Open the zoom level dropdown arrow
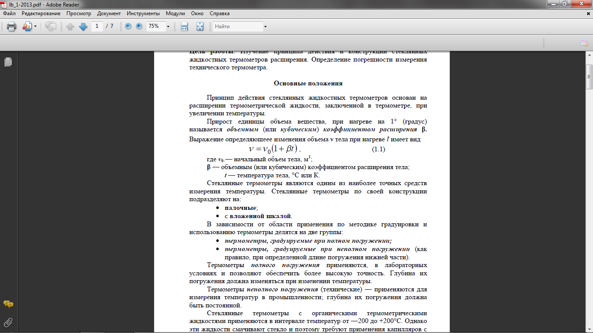The width and height of the screenshot is (593, 333). tap(168, 26)
